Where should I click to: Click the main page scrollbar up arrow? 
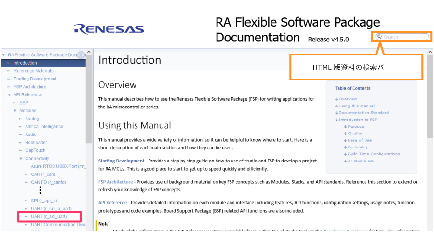tap(430, 52)
